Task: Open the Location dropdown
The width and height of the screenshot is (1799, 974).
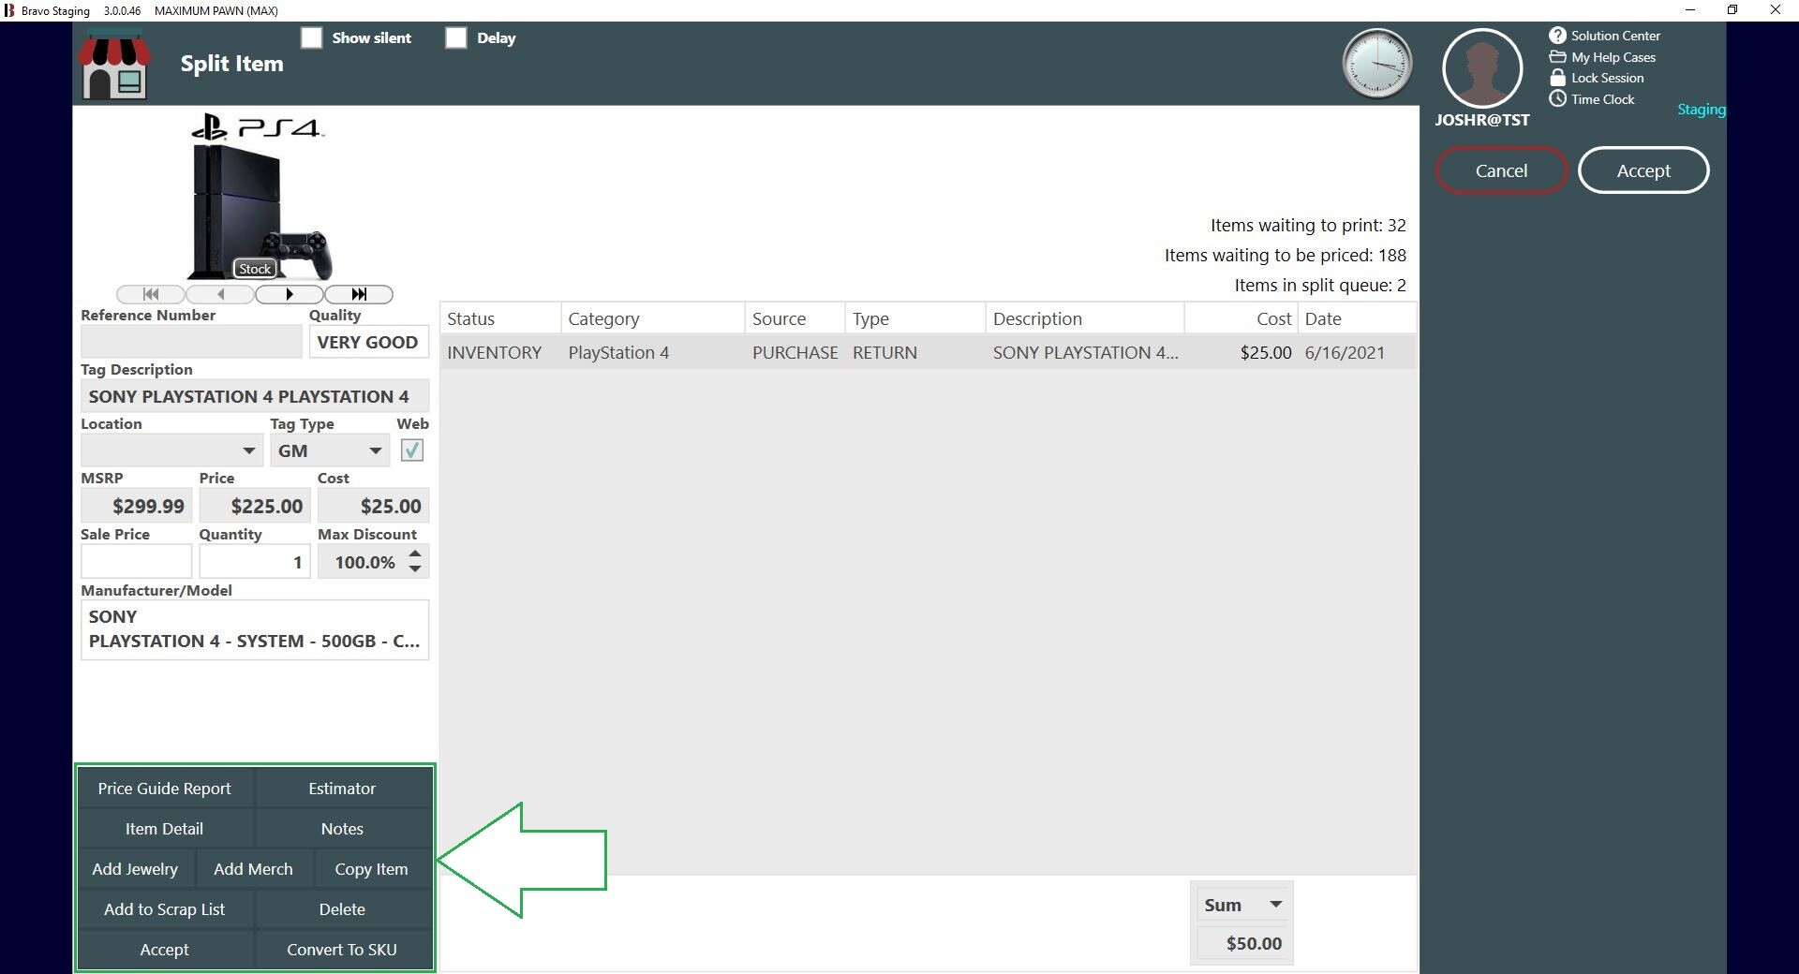Action: click(249, 450)
